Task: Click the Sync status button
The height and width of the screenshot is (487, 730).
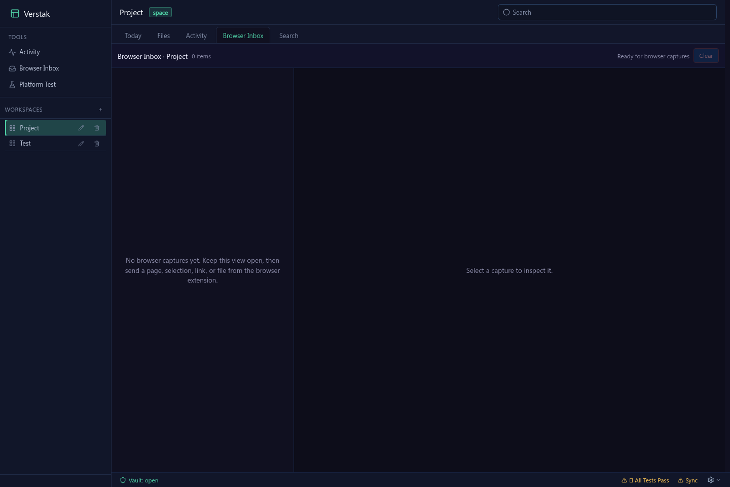Action: pyautogui.click(x=687, y=480)
